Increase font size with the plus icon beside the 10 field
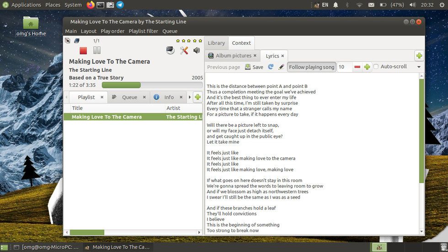This screenshot has width=448, height=252. (x=367, y=67)
